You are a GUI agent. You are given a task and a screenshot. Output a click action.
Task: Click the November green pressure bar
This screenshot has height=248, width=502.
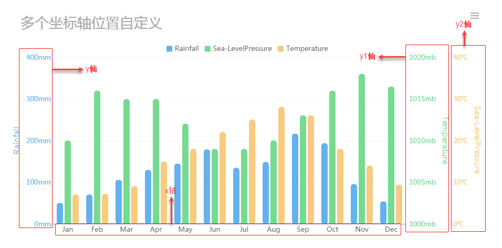click(x=362, y=149)
